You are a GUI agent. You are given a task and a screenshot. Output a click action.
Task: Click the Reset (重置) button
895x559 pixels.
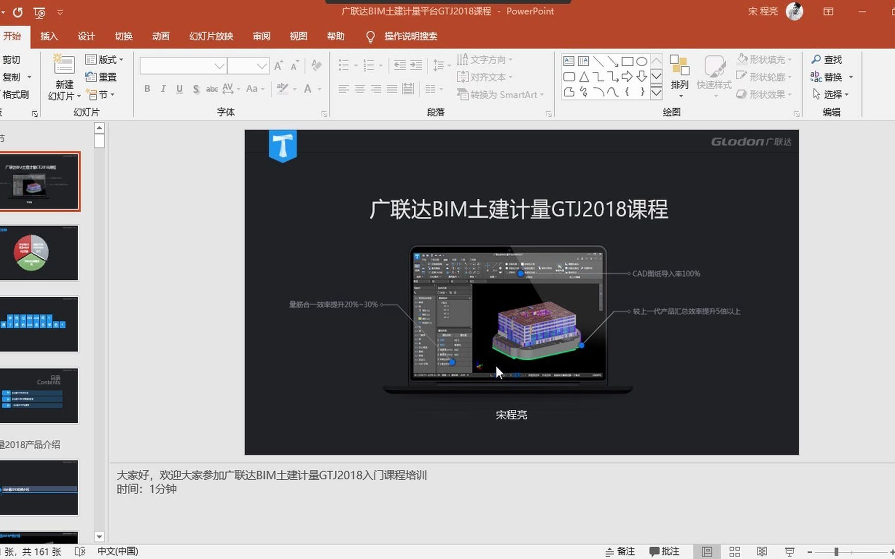point(101,77)
